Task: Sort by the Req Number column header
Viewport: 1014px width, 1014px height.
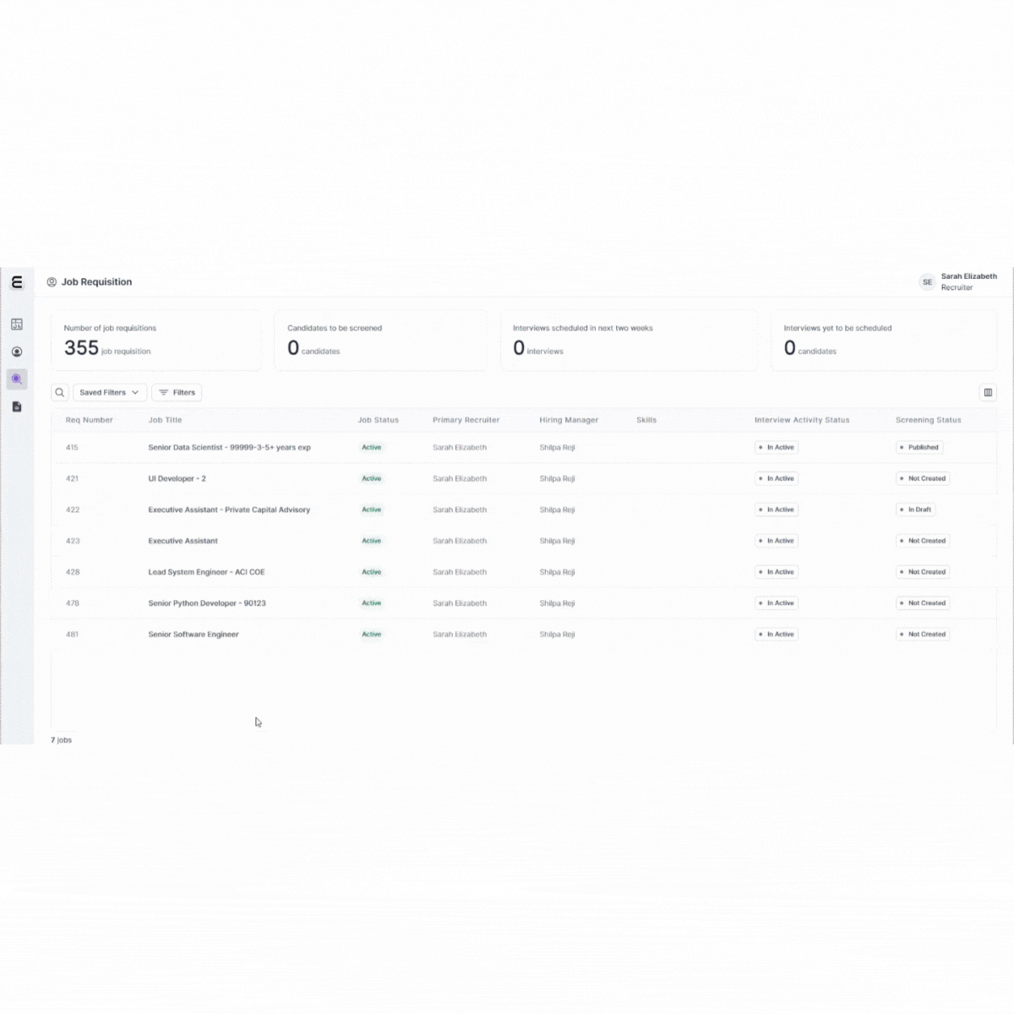Action: coord(89,420)
